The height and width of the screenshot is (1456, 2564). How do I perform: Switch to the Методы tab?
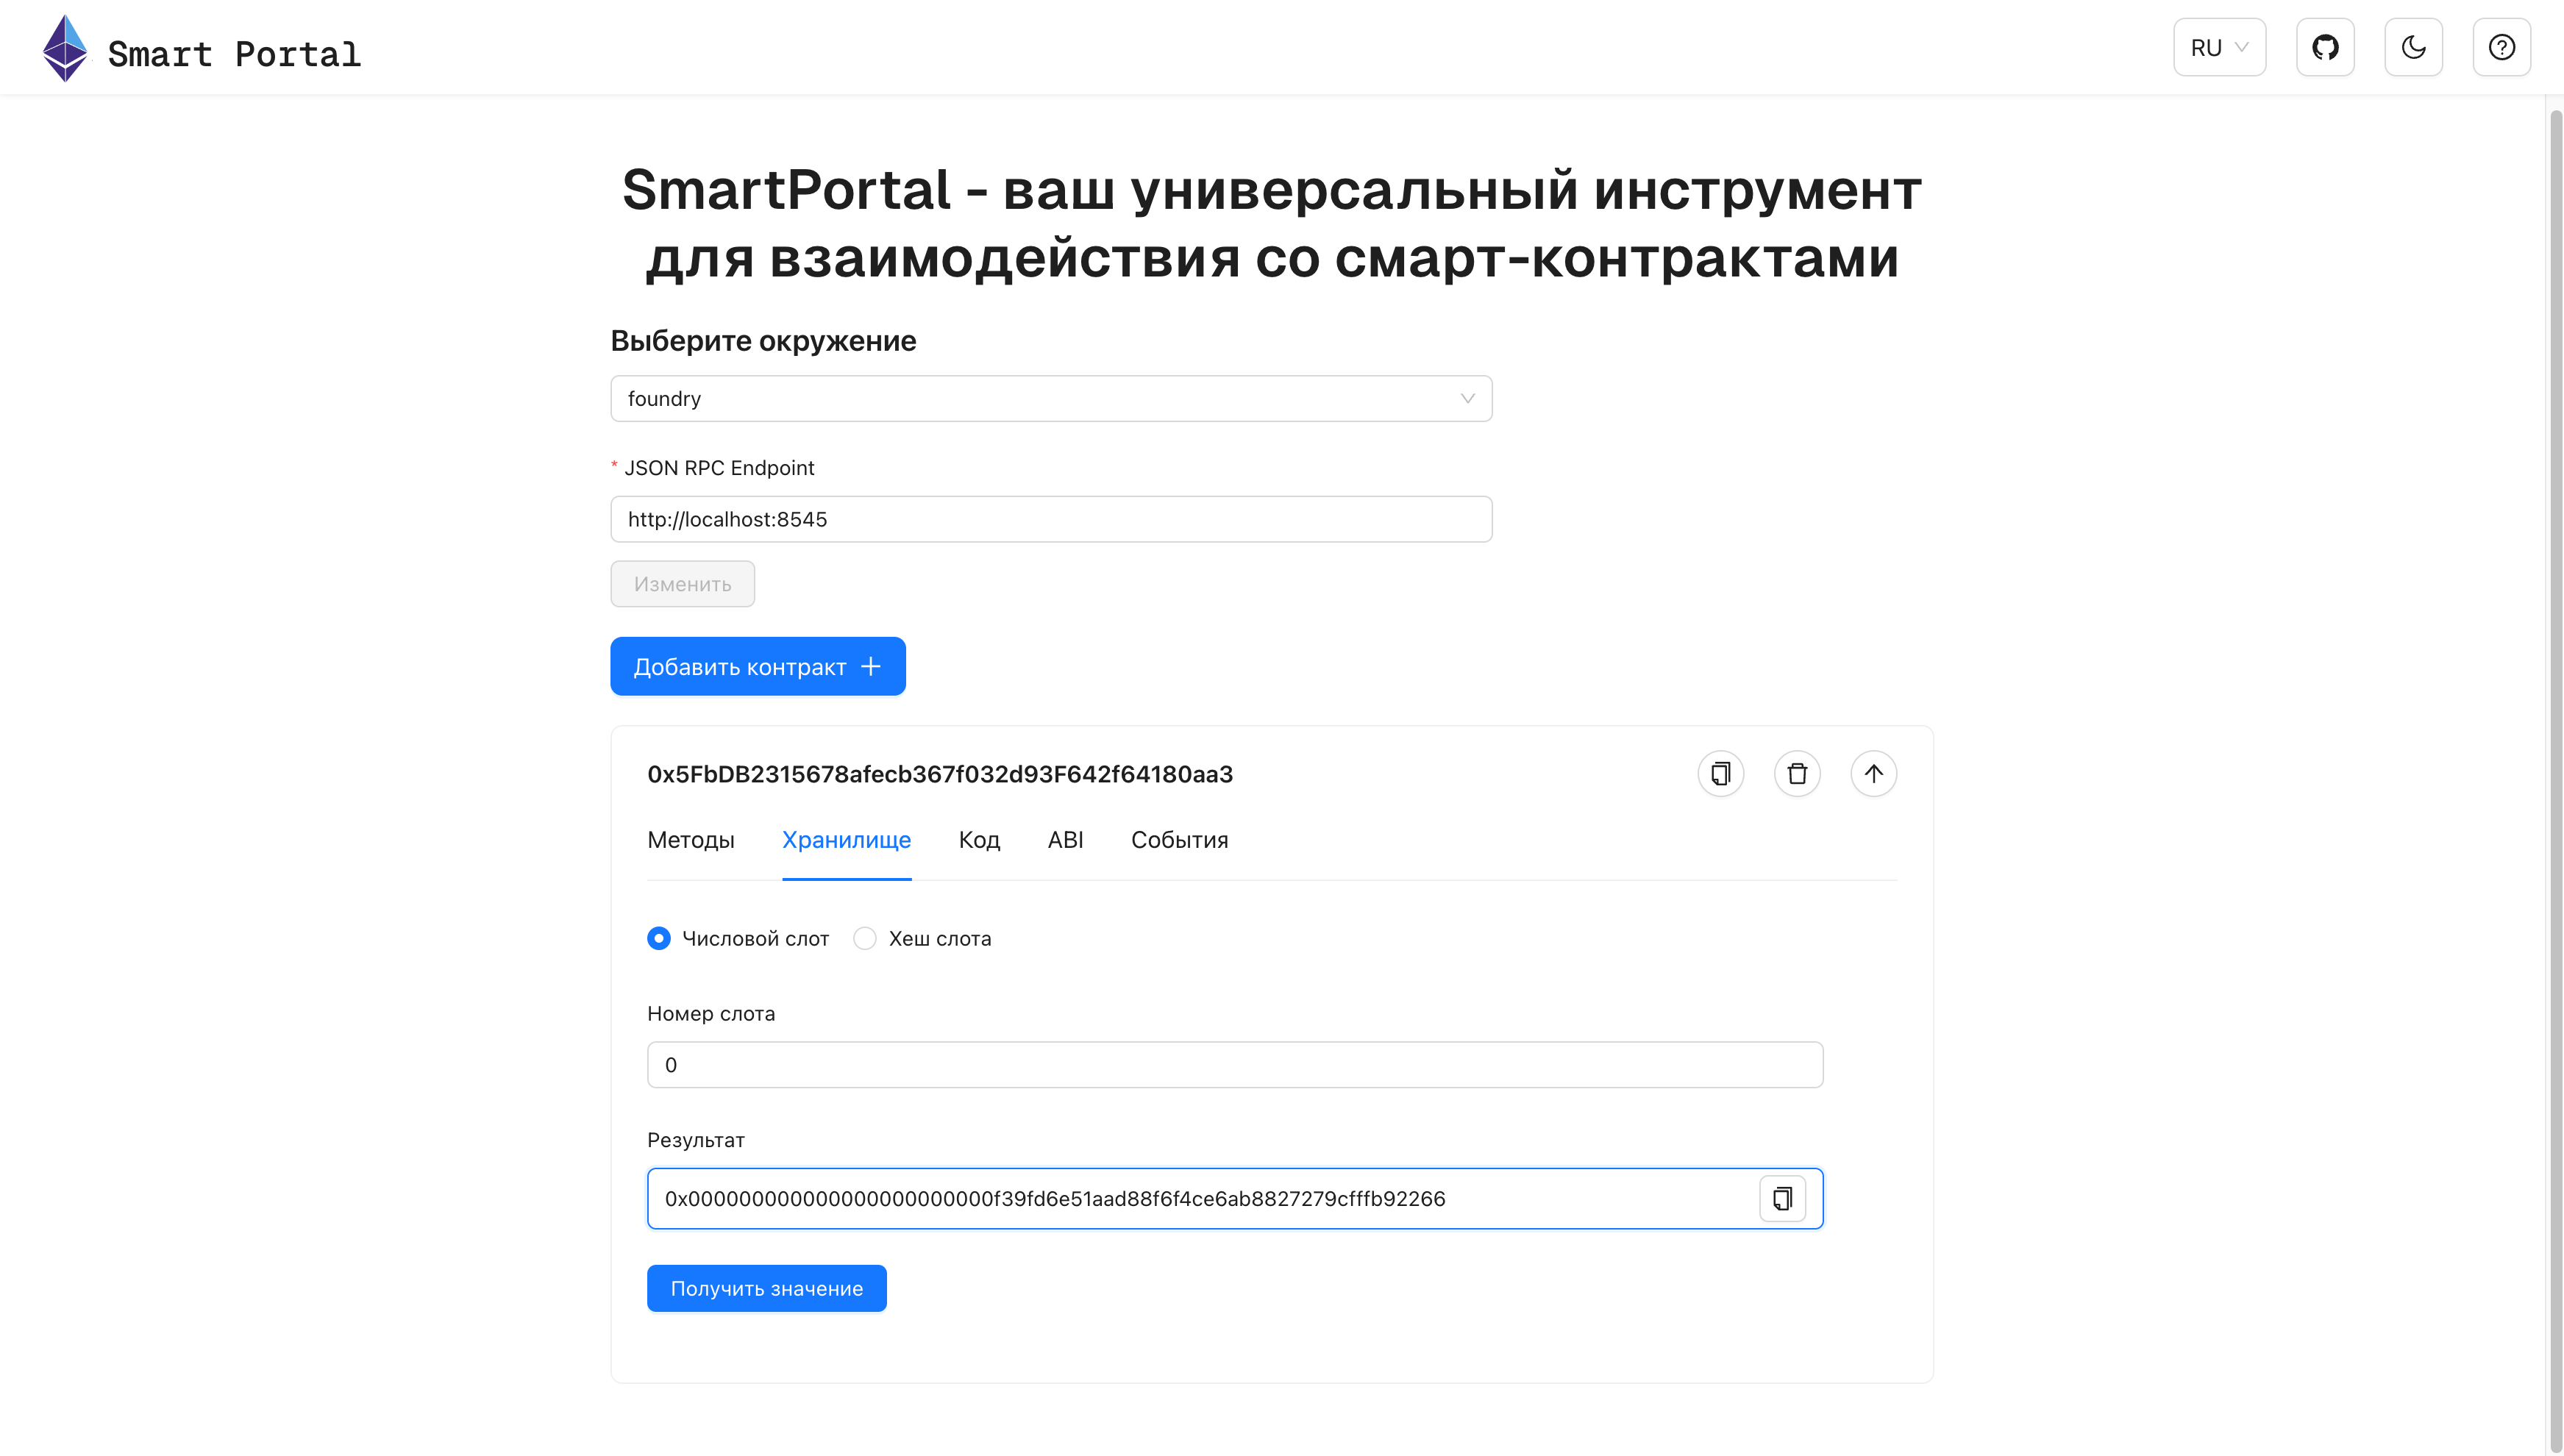click(692, 840)
